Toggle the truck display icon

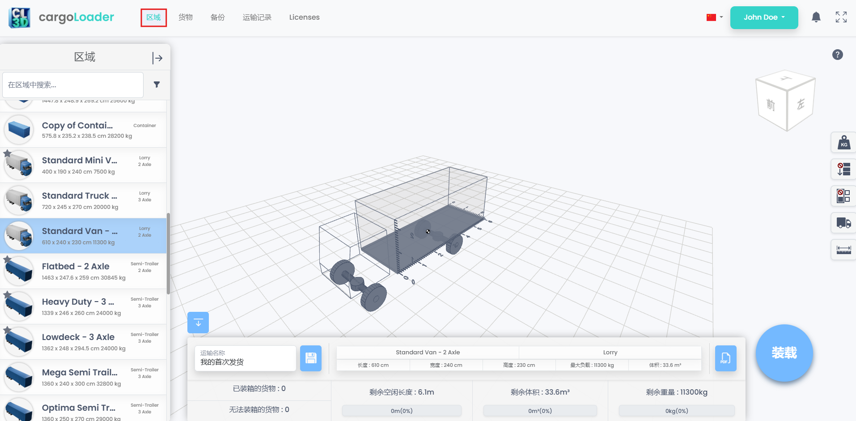click(x=843, y=222)
